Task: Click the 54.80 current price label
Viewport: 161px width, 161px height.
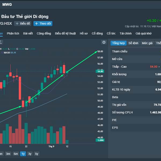Action: [100, 71]
